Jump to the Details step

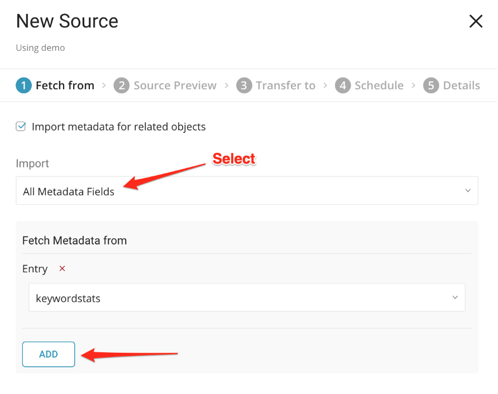(461, 85)
